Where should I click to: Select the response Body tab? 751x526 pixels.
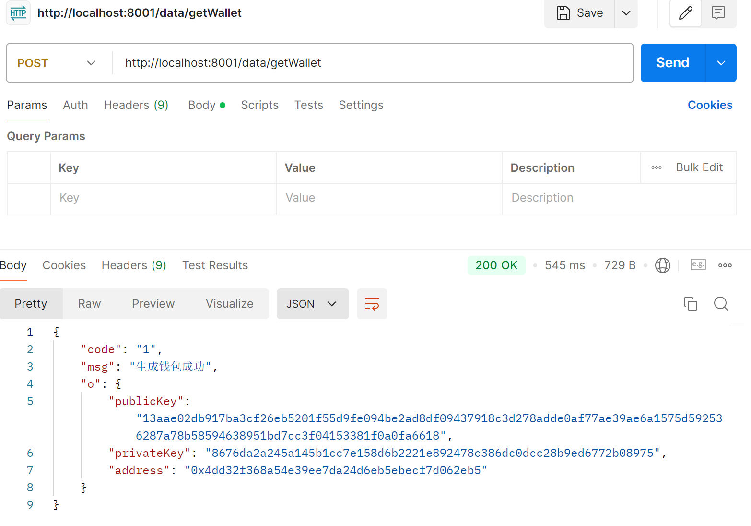click(13, 265)
